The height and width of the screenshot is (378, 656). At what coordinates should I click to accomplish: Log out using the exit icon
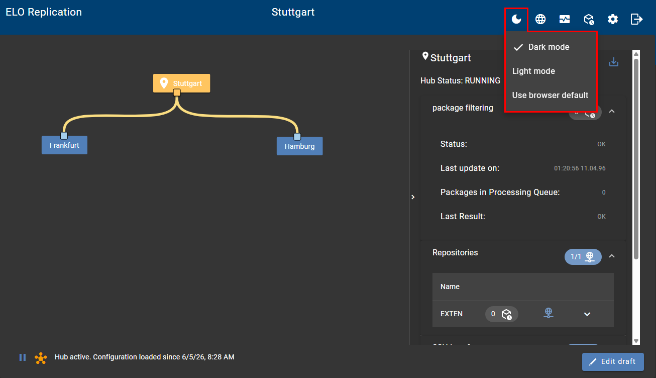click(x=637, y=19)
